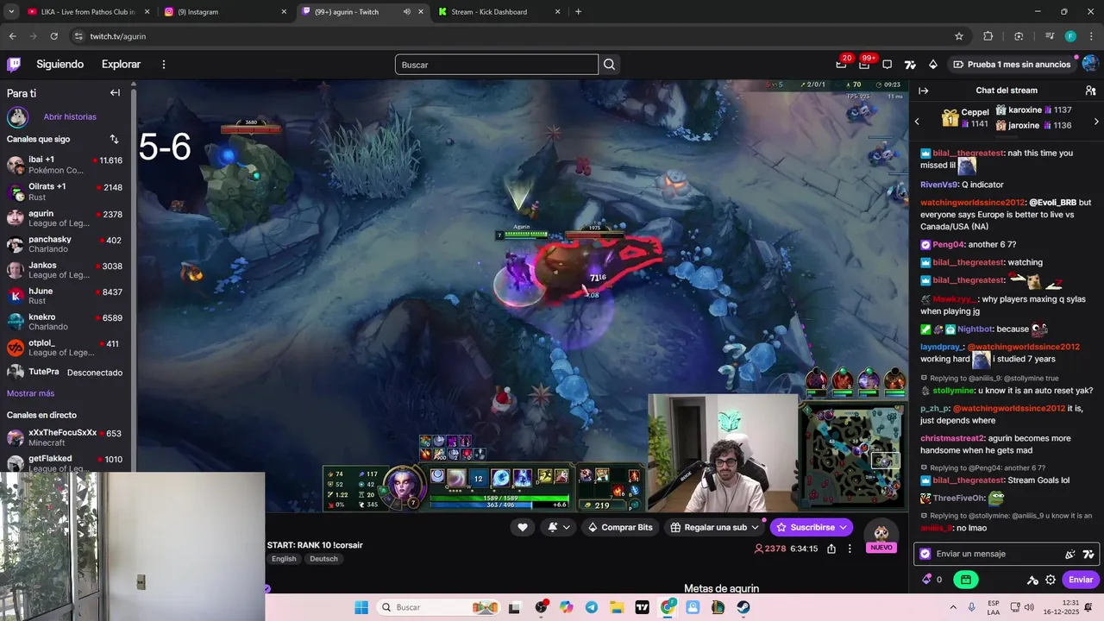Viewport: 1104px width, 621px height.
Task: Mute the agurin Twitch tab audio
Action: (407, 12)
